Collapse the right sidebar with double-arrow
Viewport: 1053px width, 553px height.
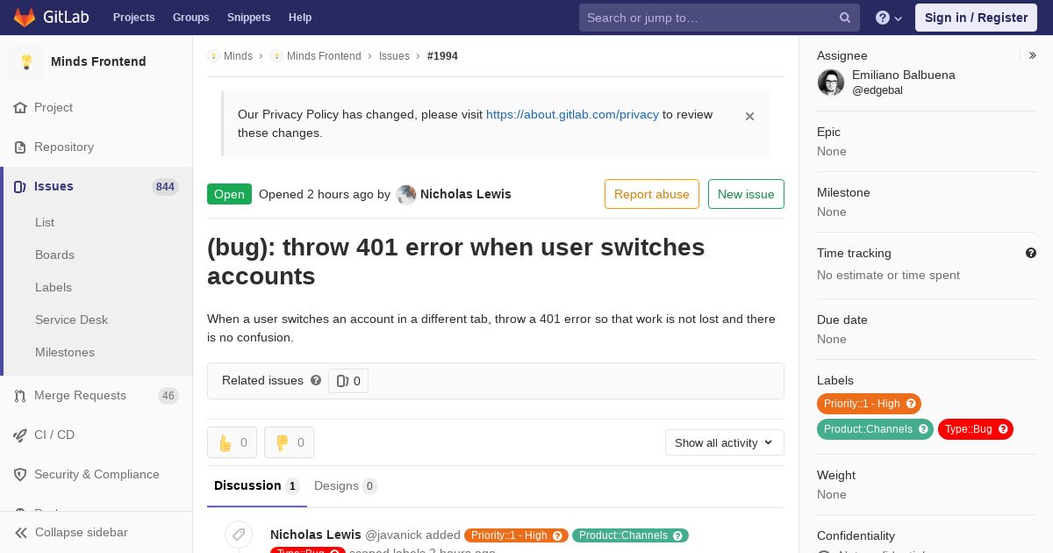pos(1033,55)
